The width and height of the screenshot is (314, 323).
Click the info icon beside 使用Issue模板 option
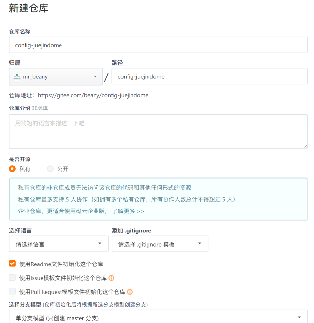click(x=112, y=277)
